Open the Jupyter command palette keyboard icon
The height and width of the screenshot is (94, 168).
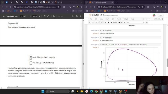tap(147, 22)
